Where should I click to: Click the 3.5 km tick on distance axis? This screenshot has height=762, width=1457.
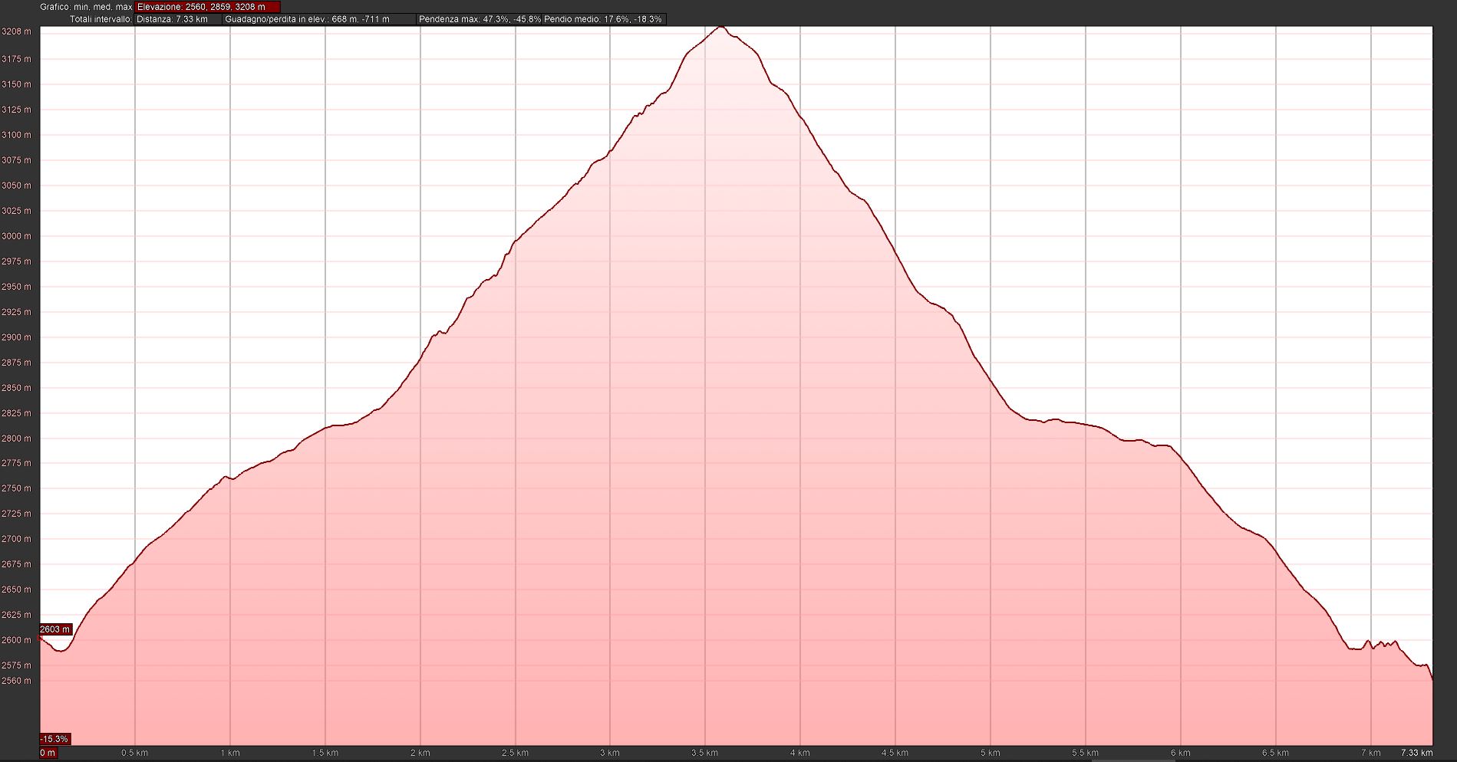point(705,753)
